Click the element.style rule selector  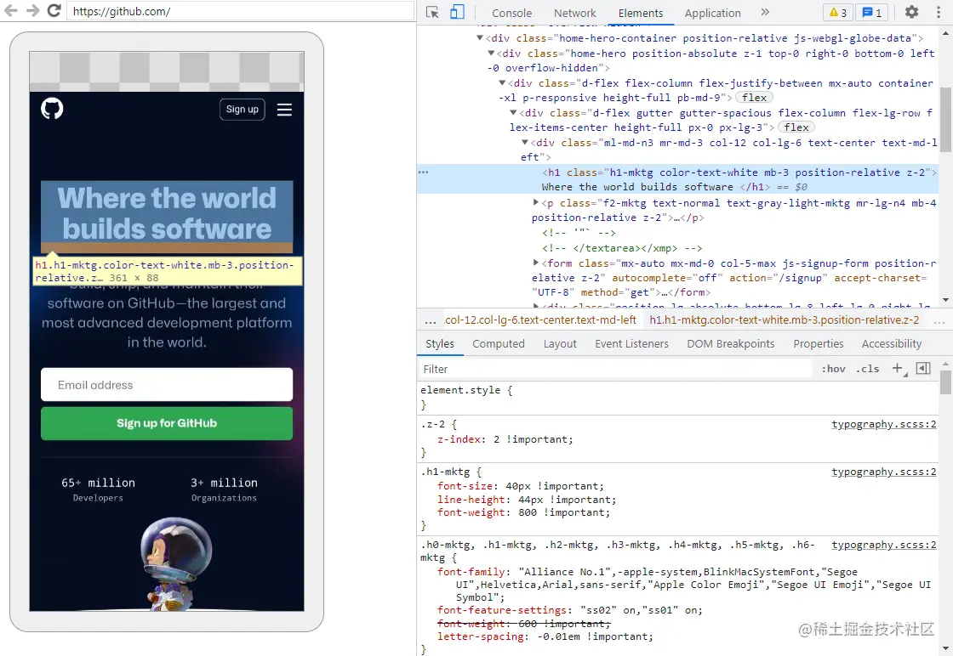[460, 389]
